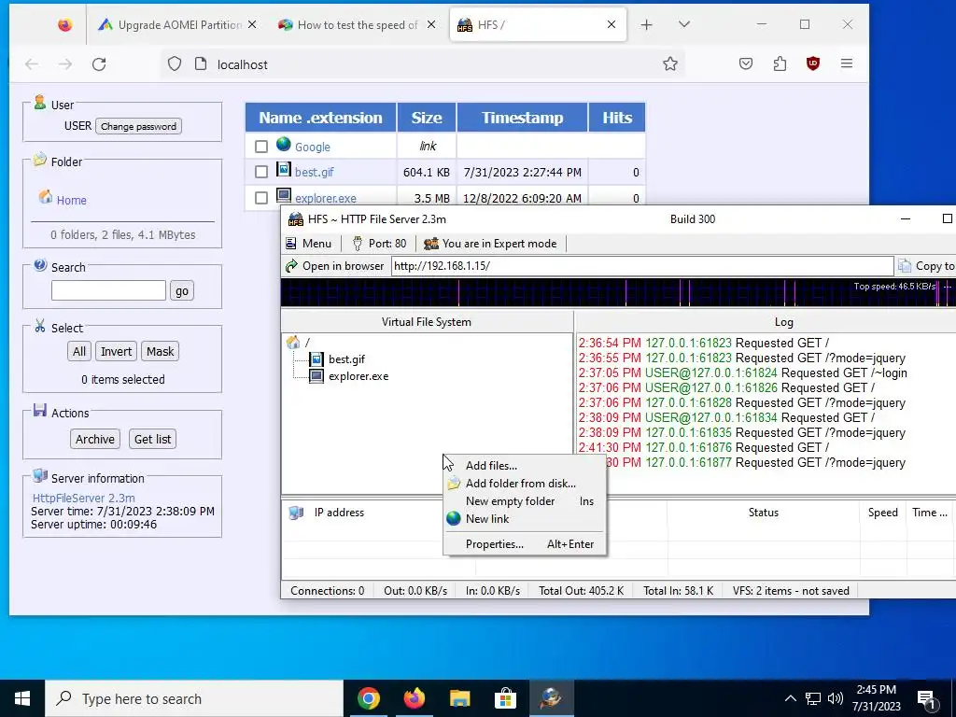The height and width of the screenshot is (717, 956).
Task: Open Chrome from the taskbar
Action: [368, 698]
